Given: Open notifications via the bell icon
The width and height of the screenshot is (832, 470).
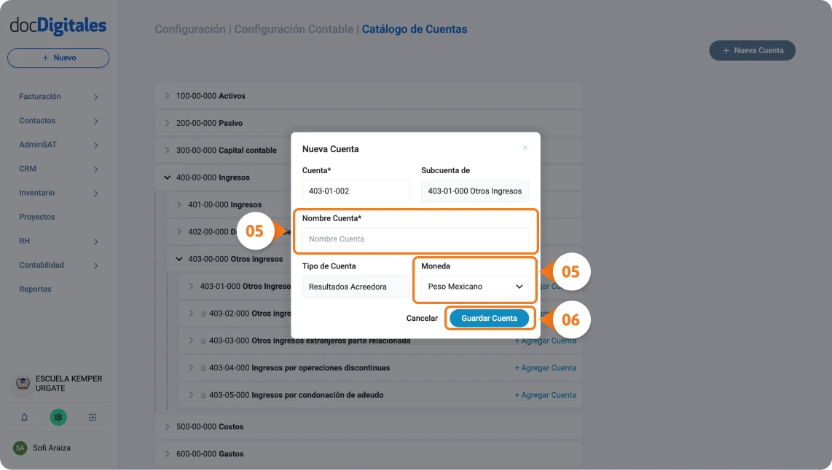Looking at the screenshot, I should click(x=23, y=417).
